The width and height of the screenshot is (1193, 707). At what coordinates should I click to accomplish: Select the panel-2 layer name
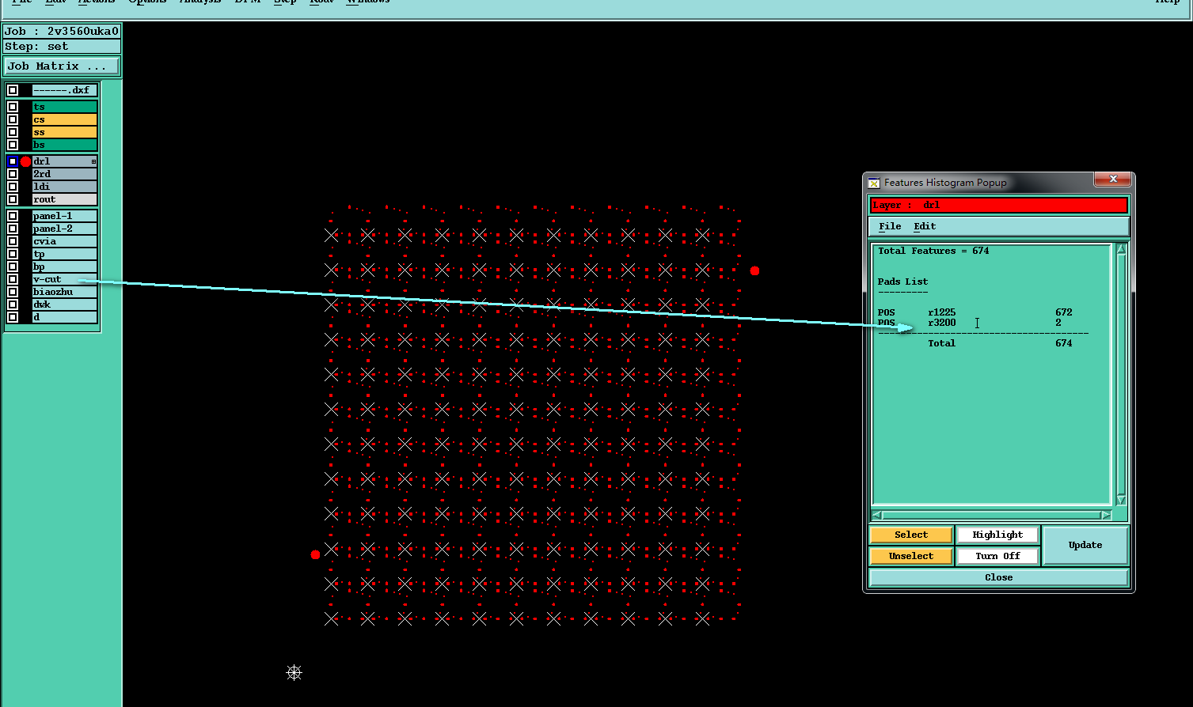click(x=65, y=229)
